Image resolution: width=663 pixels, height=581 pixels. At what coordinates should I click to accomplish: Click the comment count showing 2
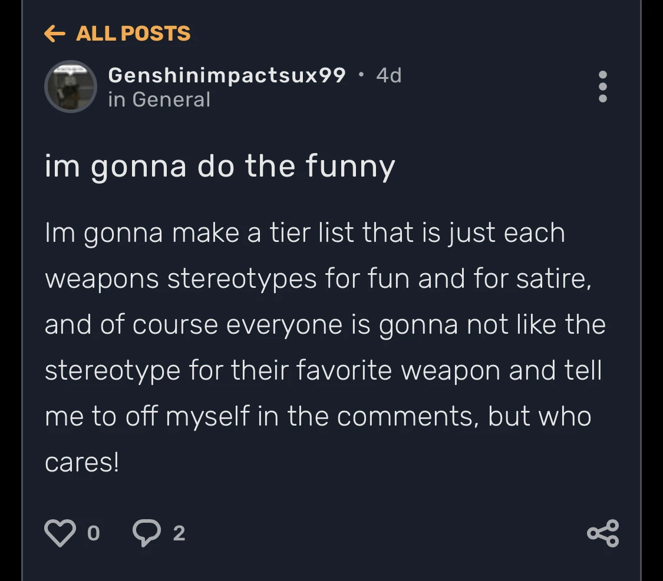[x=179, y=533]
